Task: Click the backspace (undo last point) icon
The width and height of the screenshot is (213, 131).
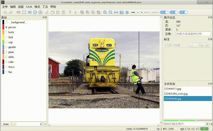Action: tap(30, 13)
